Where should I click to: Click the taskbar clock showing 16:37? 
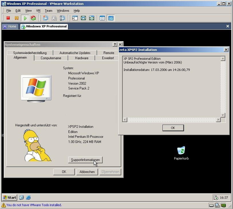tap(224, 198)
